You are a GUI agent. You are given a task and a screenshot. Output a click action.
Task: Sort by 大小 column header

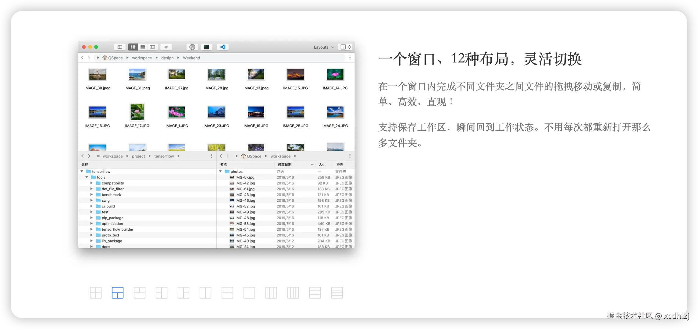pos(322,164)
